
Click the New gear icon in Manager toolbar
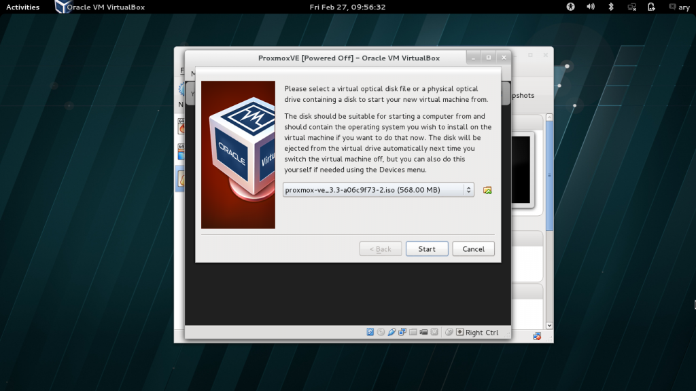[x=181, y=89]
